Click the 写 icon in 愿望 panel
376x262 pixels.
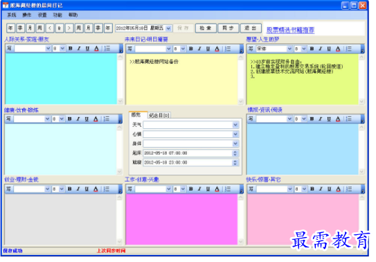[251, 49]
